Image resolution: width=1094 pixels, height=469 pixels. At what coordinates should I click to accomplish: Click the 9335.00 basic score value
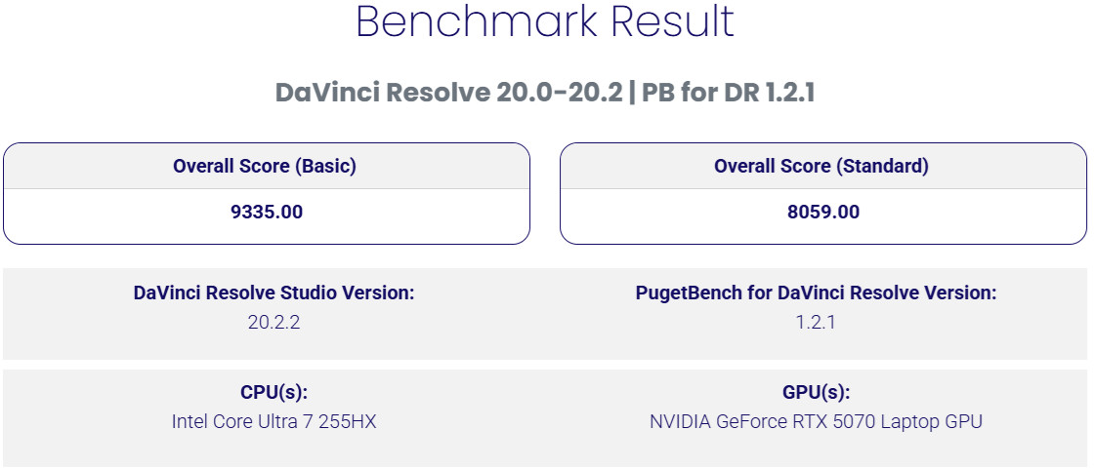265,212
